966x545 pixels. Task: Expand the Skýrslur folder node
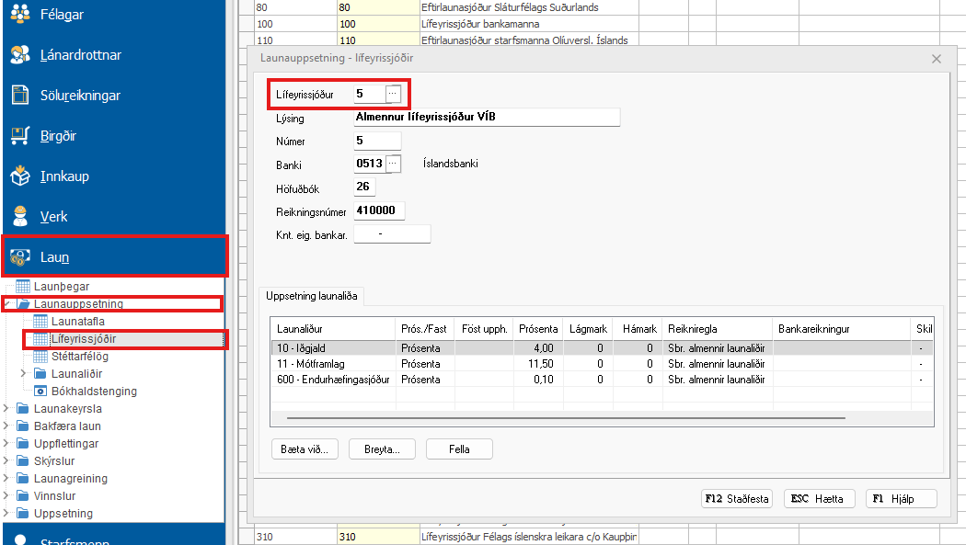7,461
